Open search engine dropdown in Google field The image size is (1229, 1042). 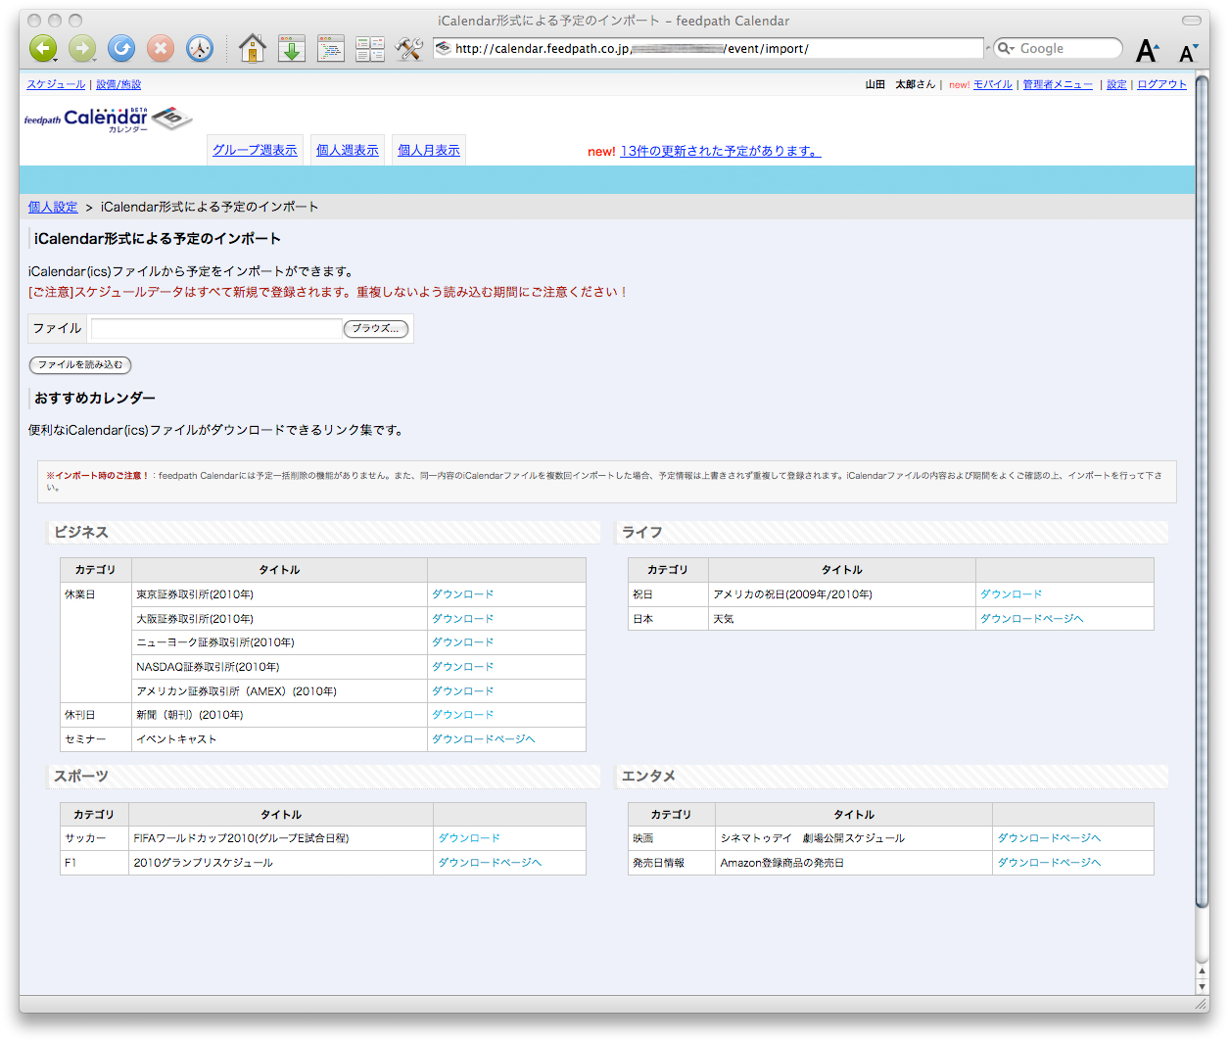(1006, 48)
